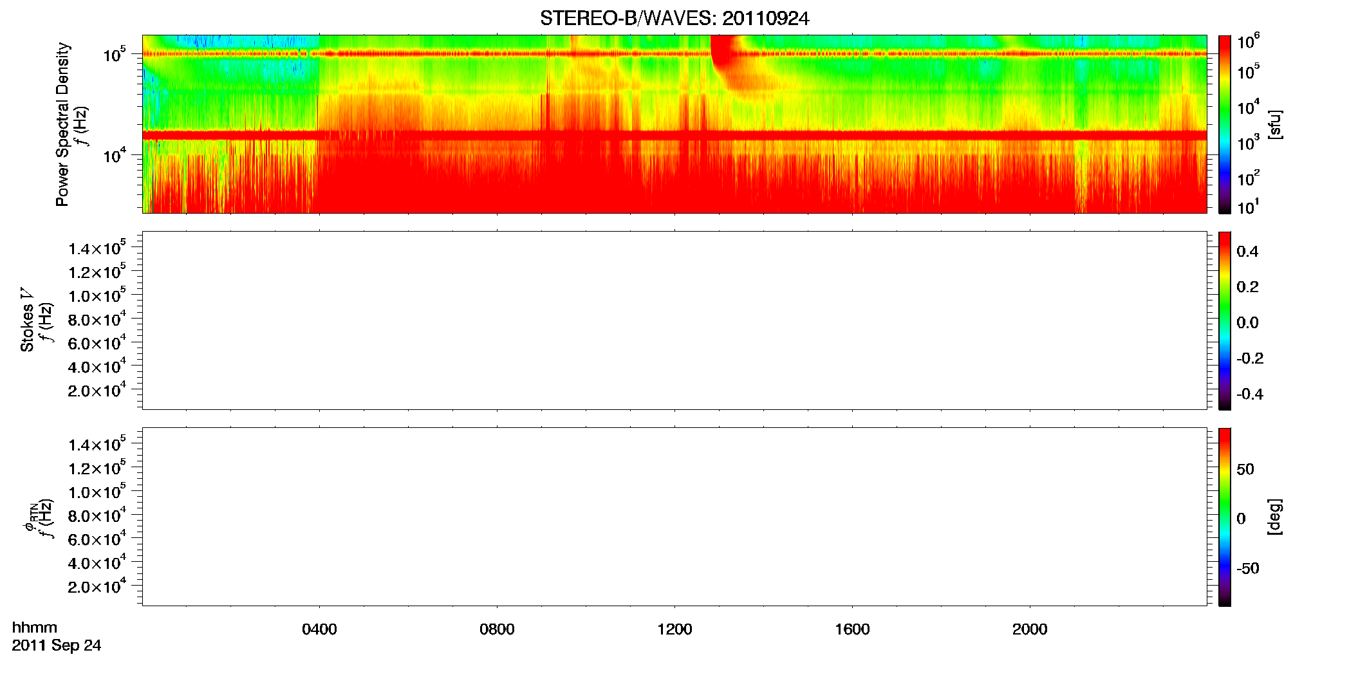Click 2.0×10^4 tick in φRTN panel
The height and width of the screenshot is (695, 1349).
97,586
